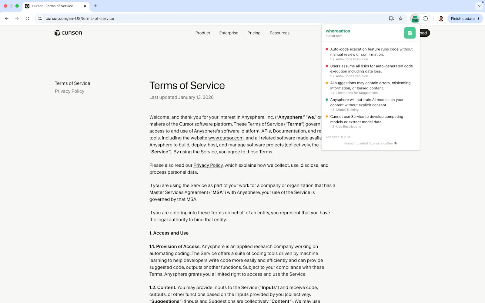485x303 pixels.
Task: Click '1.4. Limitations for Suggestions' reference
Action: [x=354, y=93]
